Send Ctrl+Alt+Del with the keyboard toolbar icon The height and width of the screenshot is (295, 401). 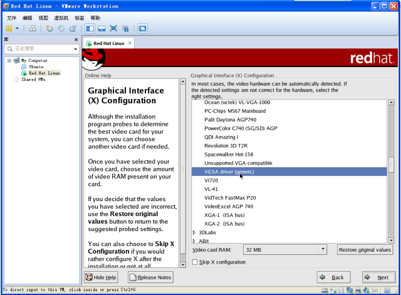pos(32,28)
